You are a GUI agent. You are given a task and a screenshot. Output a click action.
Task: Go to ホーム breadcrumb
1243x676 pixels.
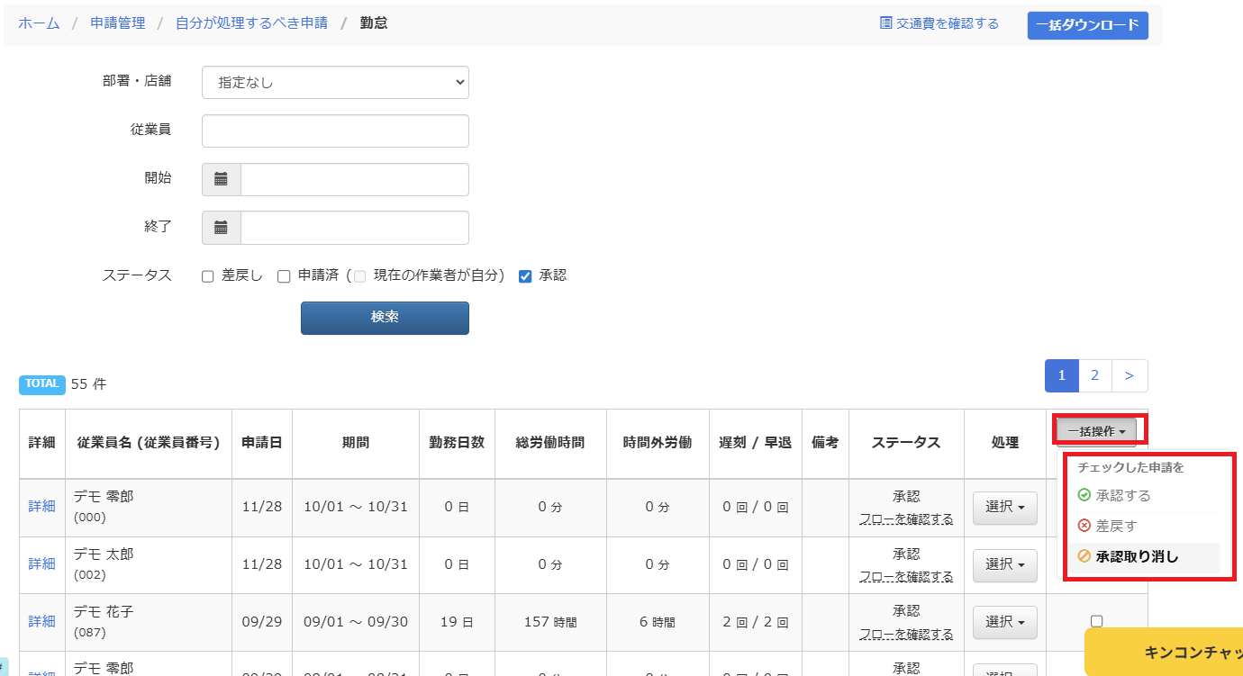[39, 23]
